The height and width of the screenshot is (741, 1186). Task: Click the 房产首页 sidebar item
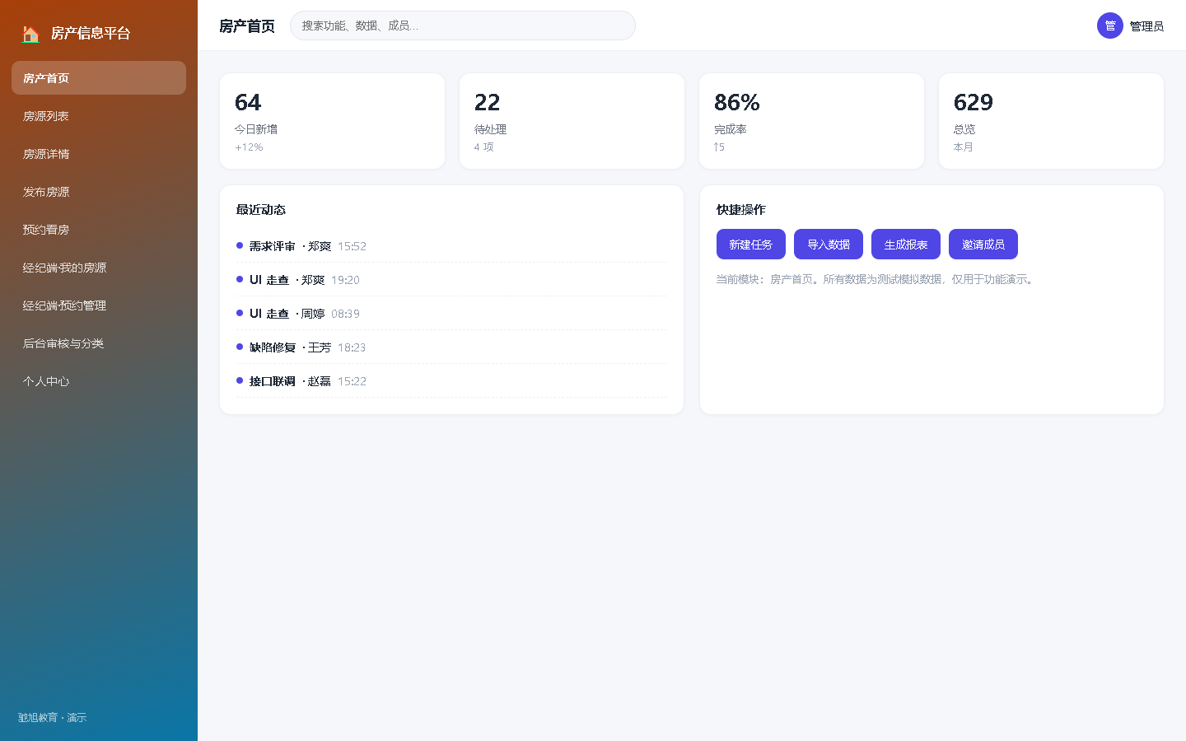click(x=99, y=78)
